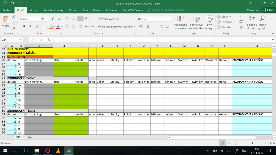Open Najít a vybrat magnifier tool
This screenshot has height=155, width=276.
click(262, 23)
